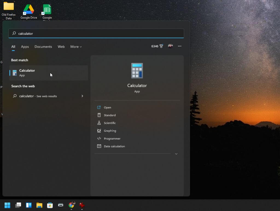Open Microsoft Store from the taskbar
The image size is (280, 211).
click(x=50, y=205)
